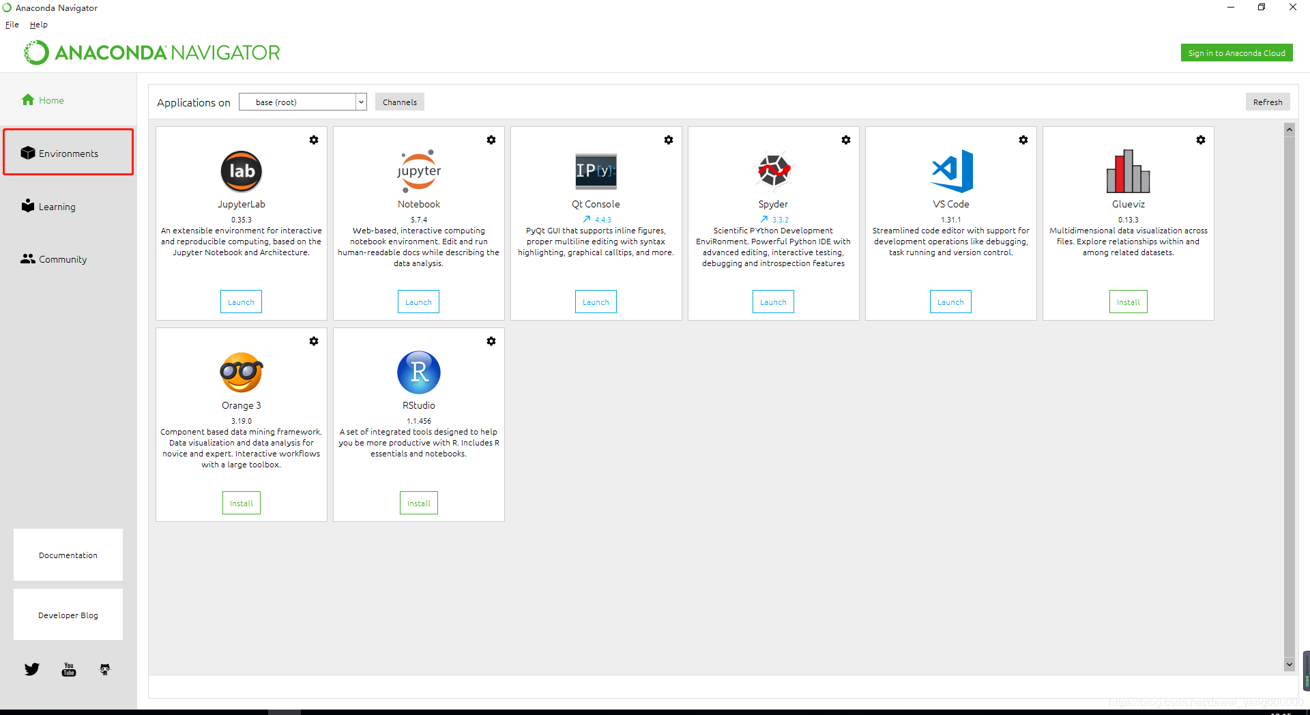Open JupyterLab gear options
The width and height of the screenshot is (1310, 715).
(x=314, y=140)
